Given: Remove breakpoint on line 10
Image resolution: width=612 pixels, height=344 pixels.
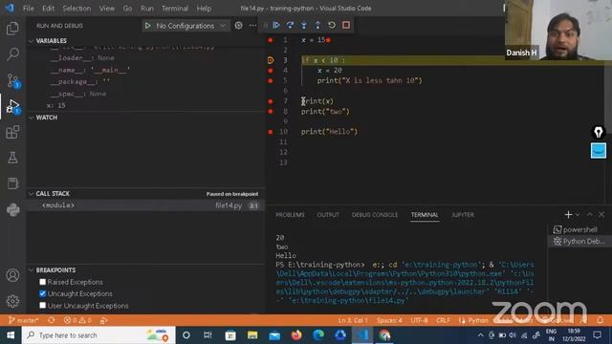Looking at the screenshot, I should pos(270,132).
